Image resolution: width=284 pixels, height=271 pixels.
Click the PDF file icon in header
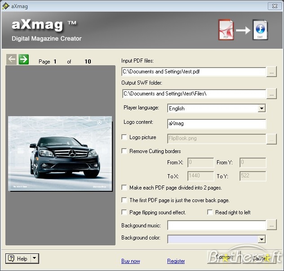[x=226, y=30]
